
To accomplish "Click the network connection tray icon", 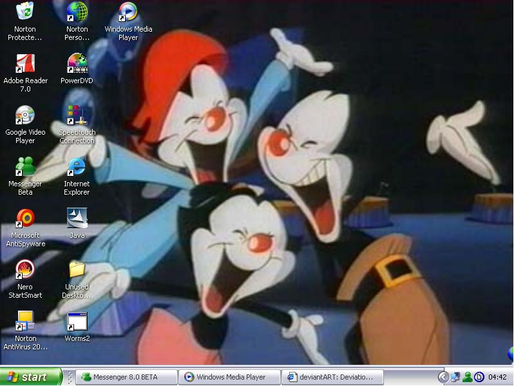I will (x=455, y=377).
